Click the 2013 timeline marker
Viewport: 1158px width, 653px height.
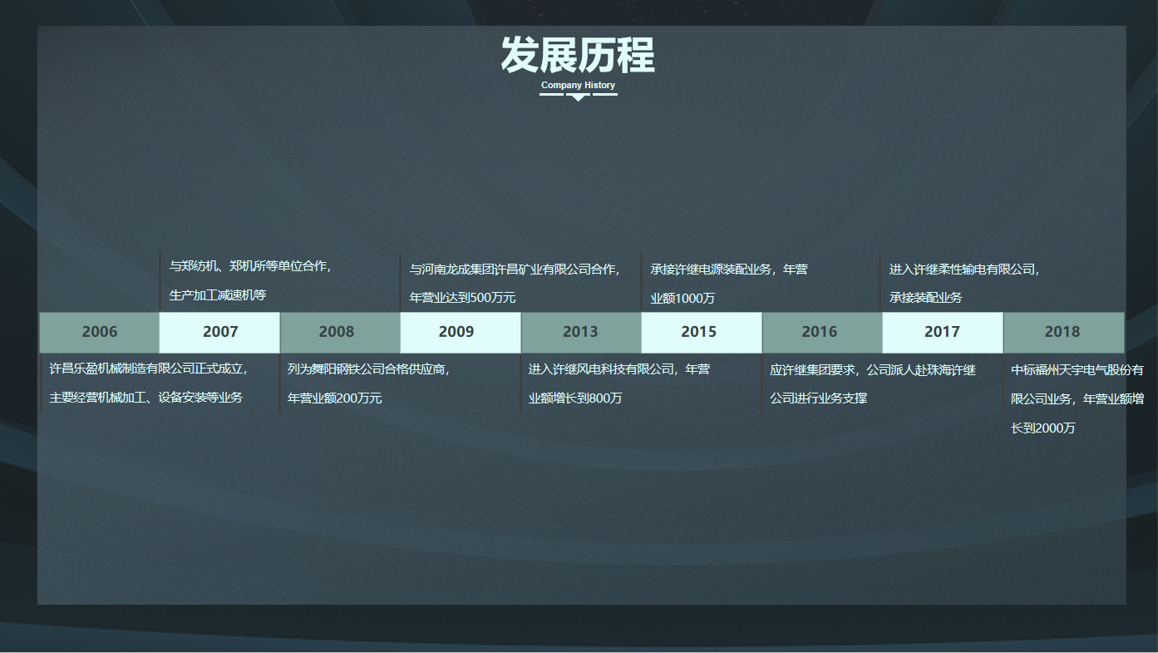[x=580, y=333]
